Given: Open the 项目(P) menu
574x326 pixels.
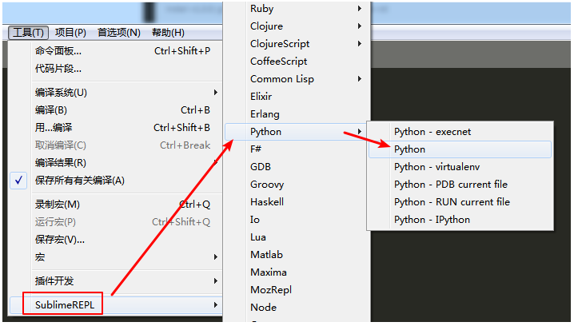Looking at the screenshot, I should coord(70,33).
